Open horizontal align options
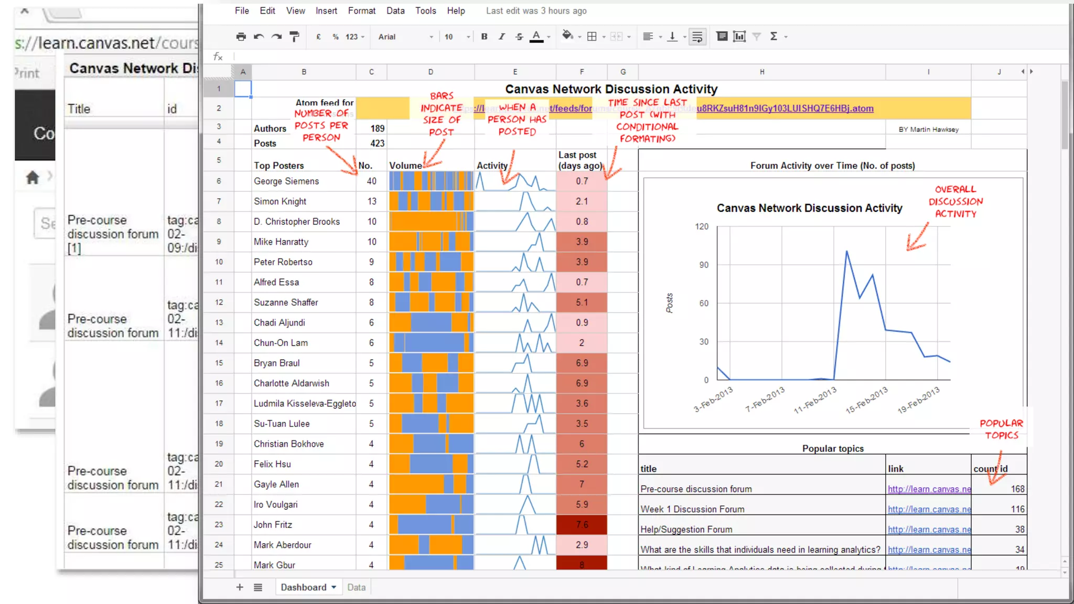This screenshot has height=604, width=1074. point(648,37)
